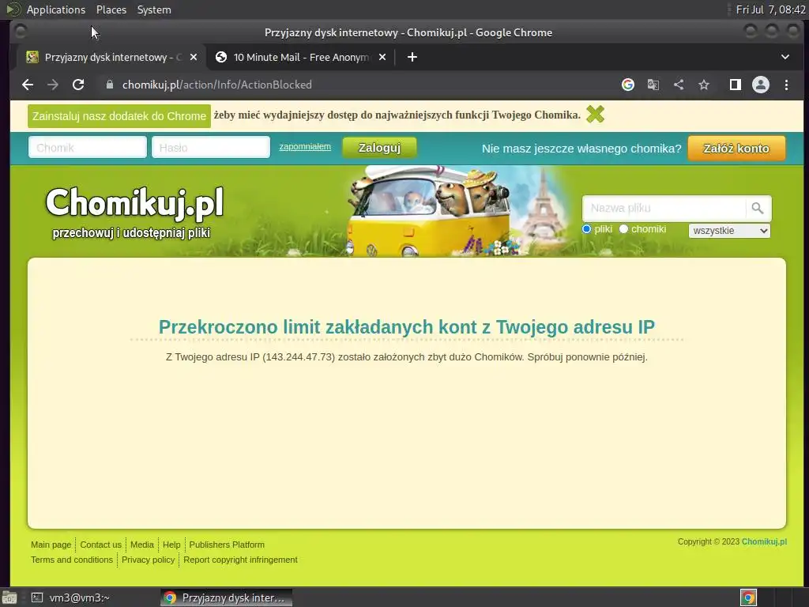Image resolution: width=809 pixels, height=607 pixels.
Task: Open the Media footer link
Action: (142, 545)
